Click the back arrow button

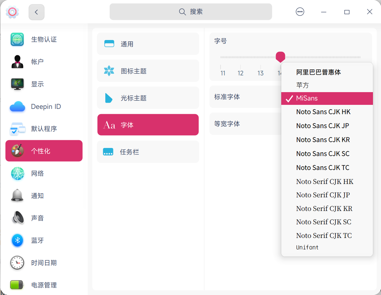click(x=36, y=11)
